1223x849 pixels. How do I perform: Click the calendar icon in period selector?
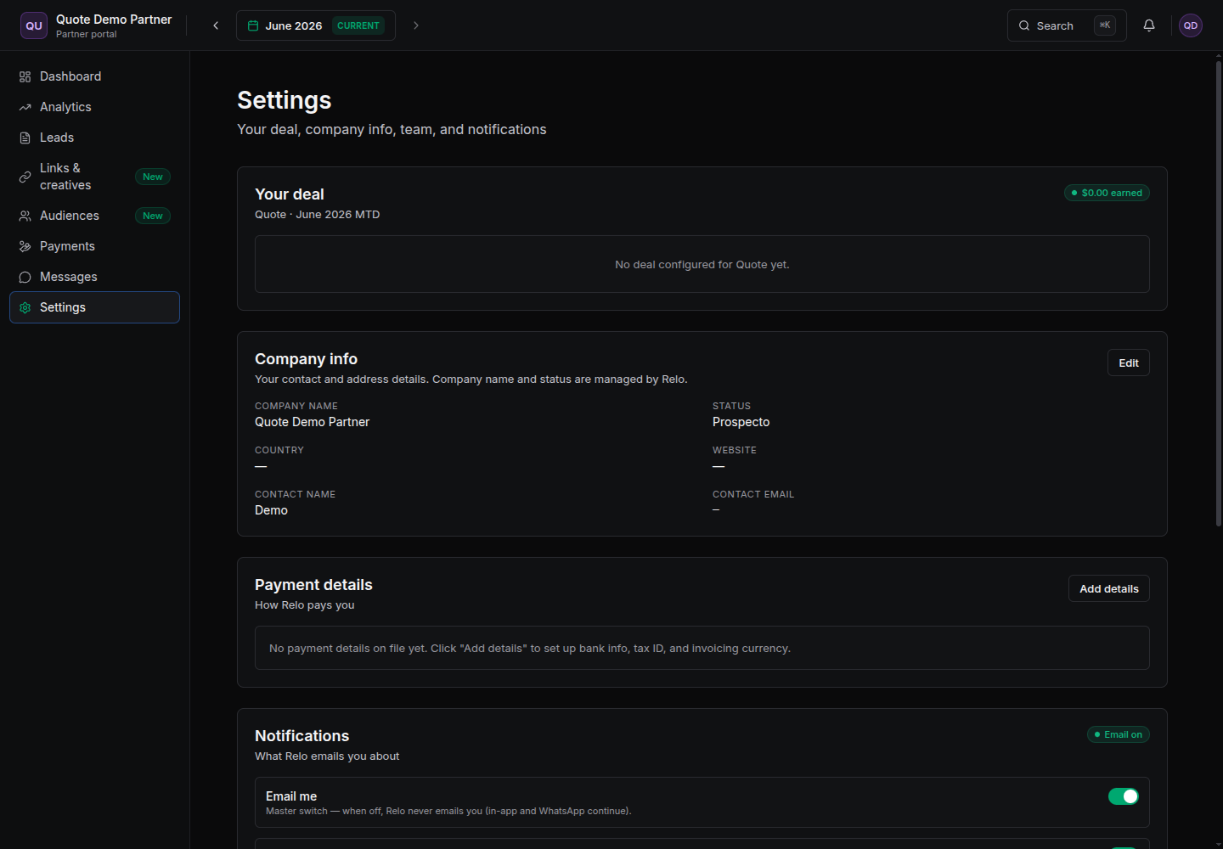pyautogui.click(x=253, y=25)
